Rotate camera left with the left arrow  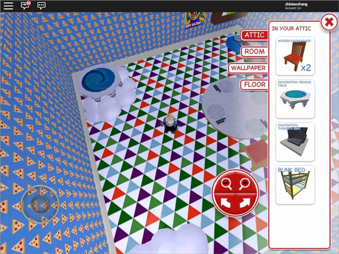click(226, 202)
